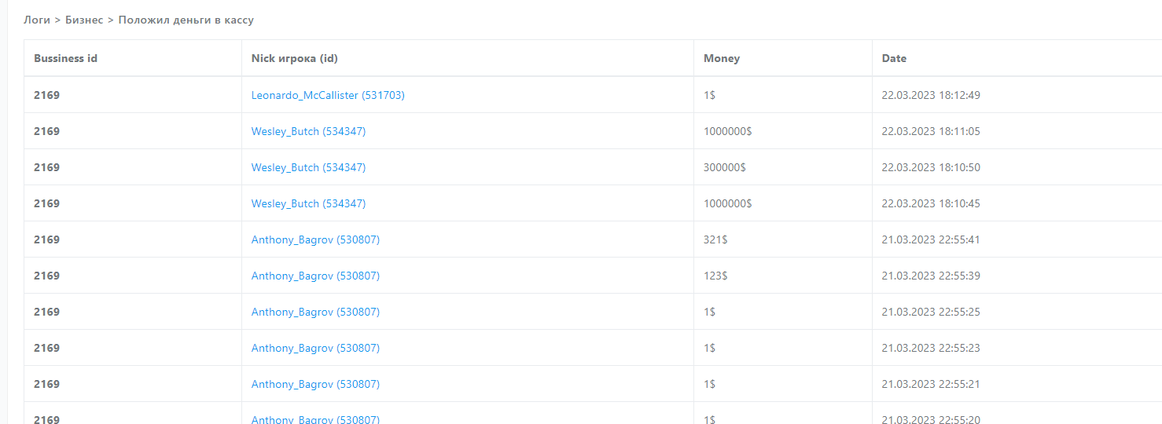Open Leonardo_McCallister (531703) player profile

pyautogui.click(x=328, y=95)
